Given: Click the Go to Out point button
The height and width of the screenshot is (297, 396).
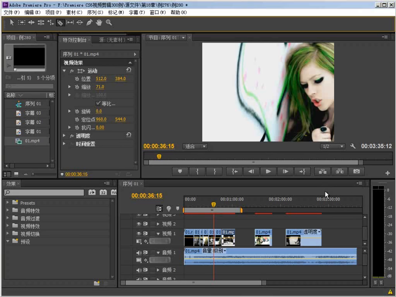Looking at the screenshot, I should tap(302, 172).
